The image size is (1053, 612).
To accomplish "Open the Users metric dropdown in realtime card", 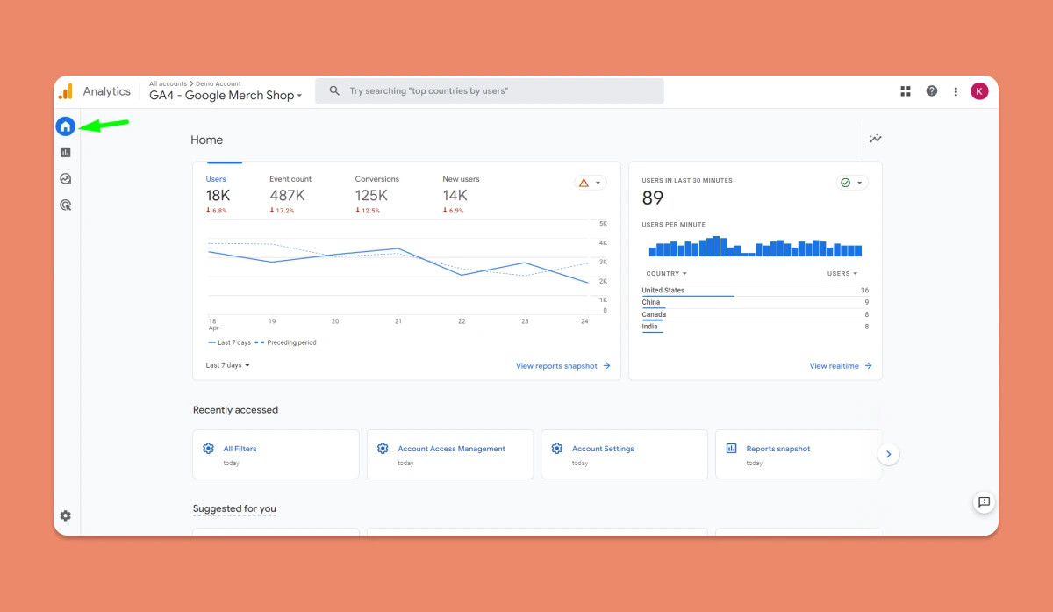I will click(842, 273).
